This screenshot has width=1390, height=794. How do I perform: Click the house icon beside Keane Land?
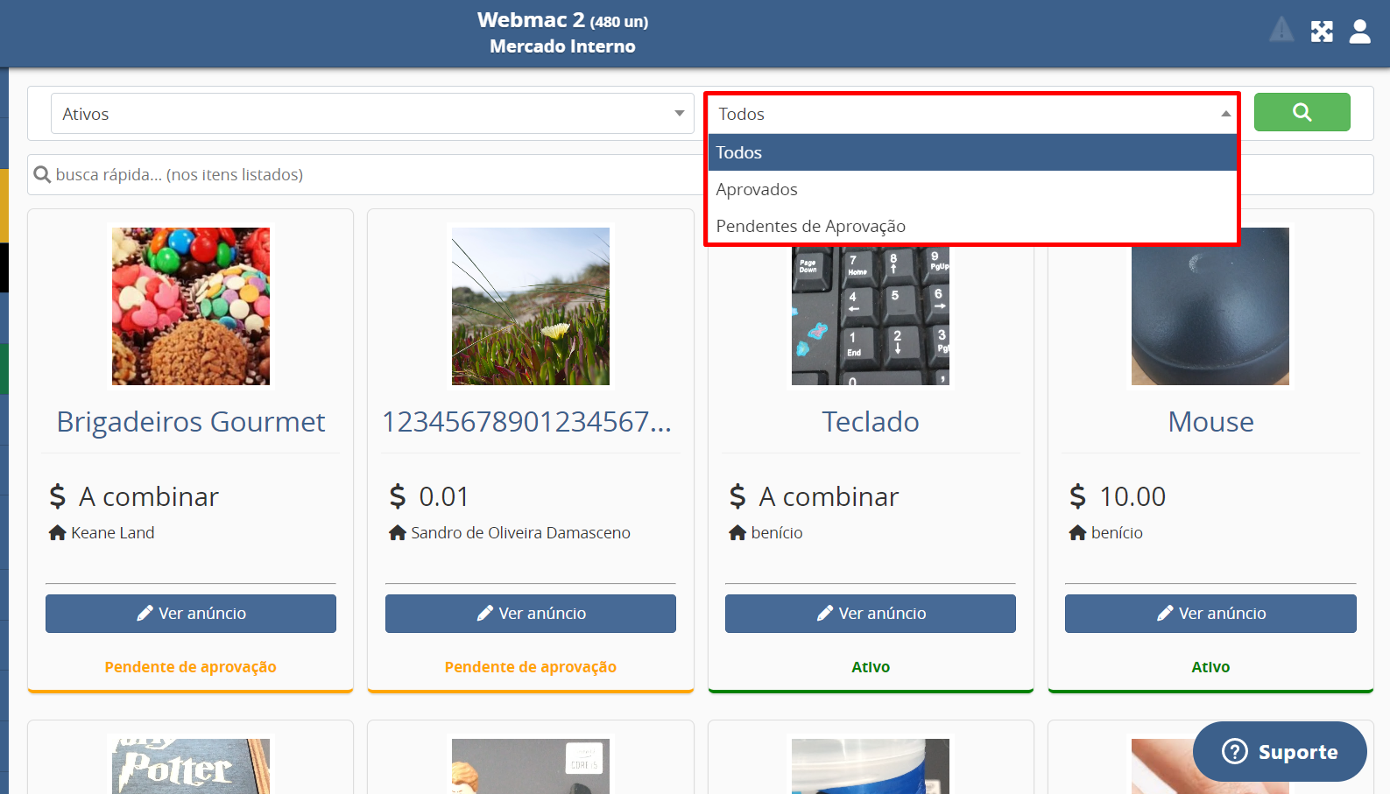point(58,532)
